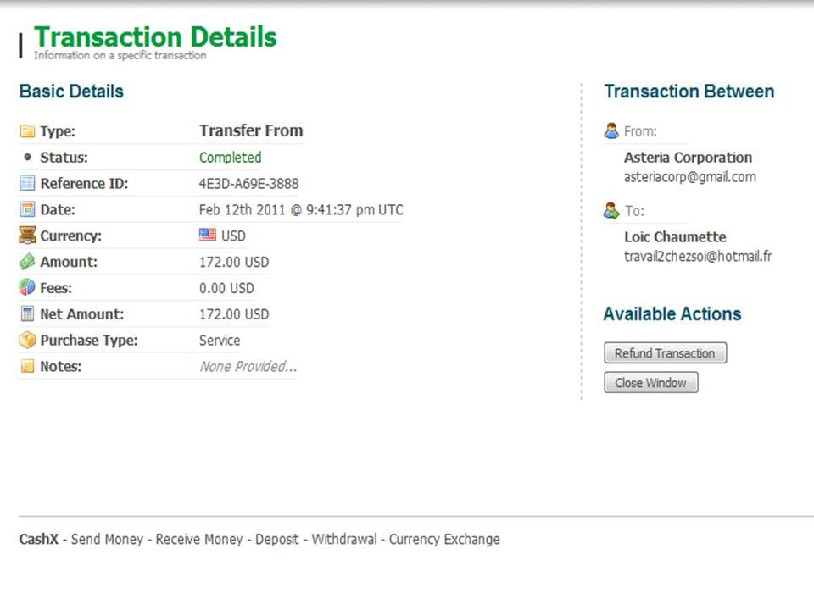
Task: Click the pie chart Fees icon
Action: click(x=27, y=287)
